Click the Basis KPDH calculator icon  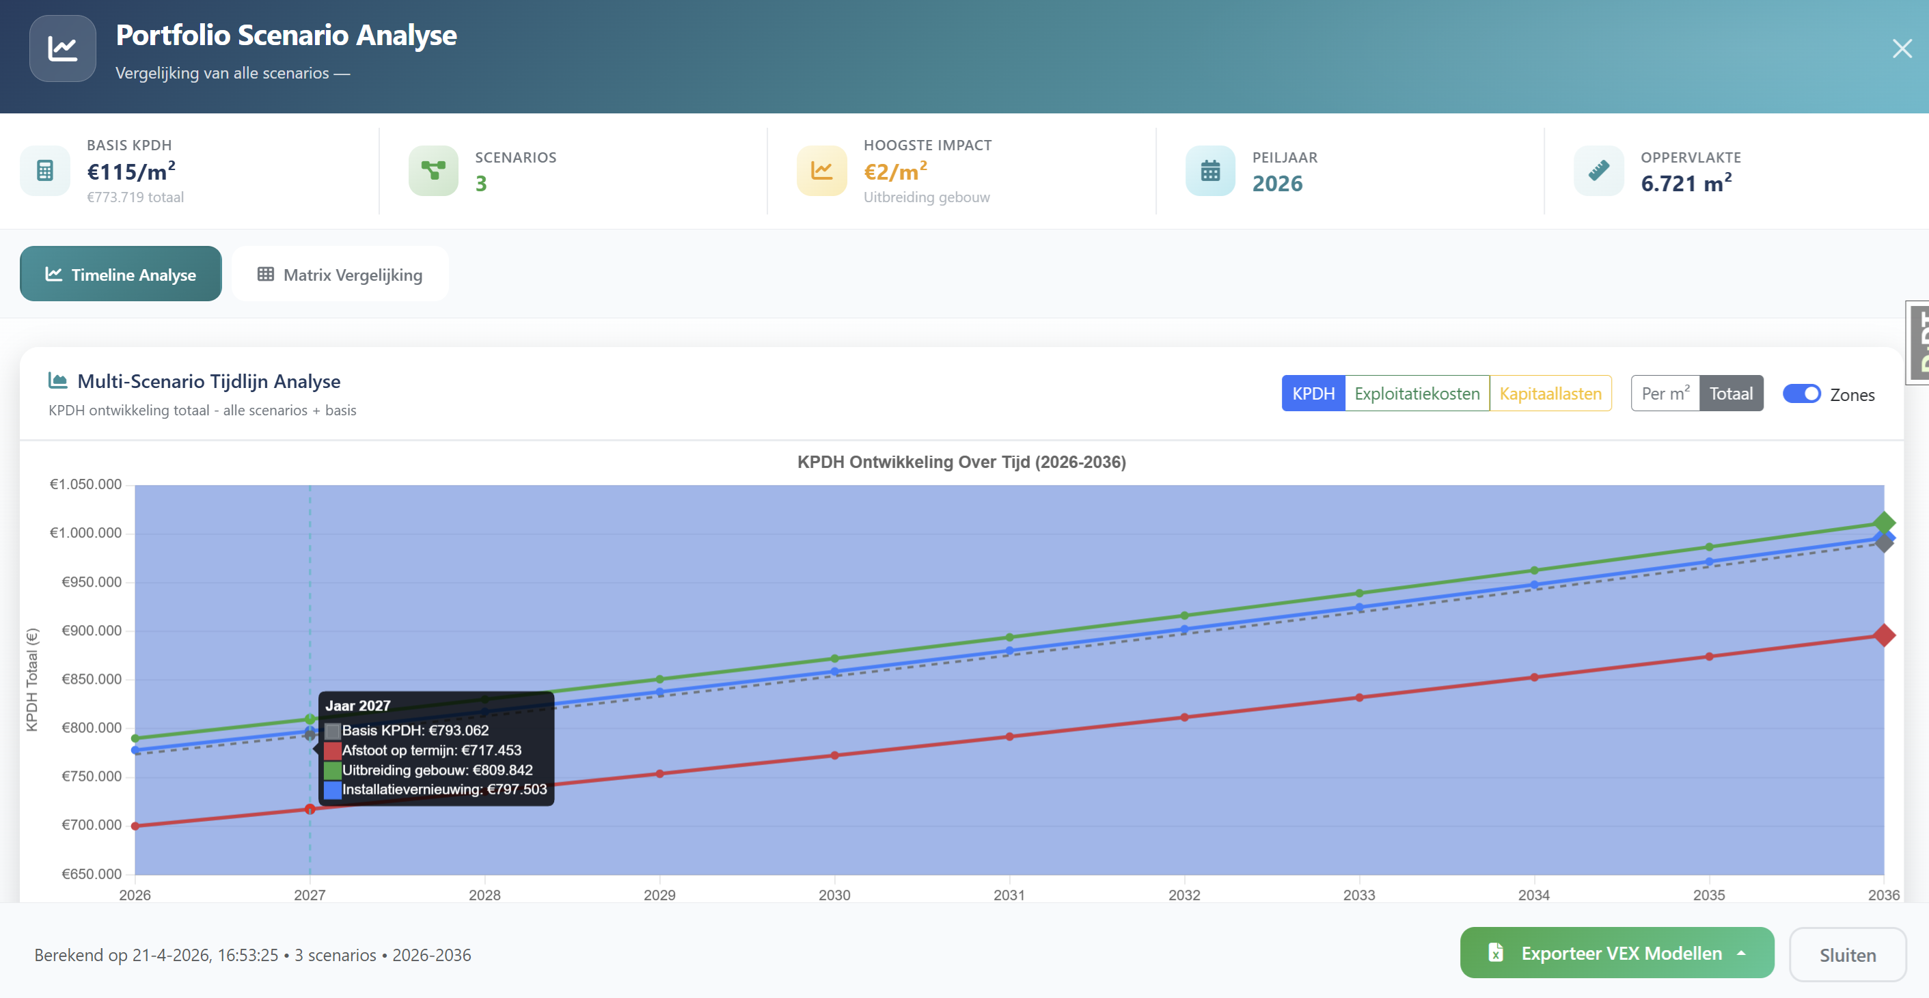pos(45,171)
